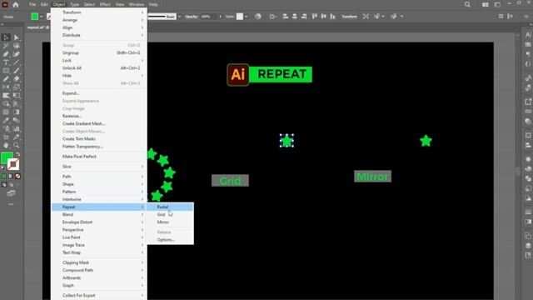The width and height of the screenshot is (533, 300).
Task: Open the Links panel chain icon
Action: tap(528, 111)
